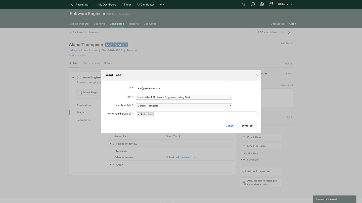Open the Email Template dropdown
The image size is (362, 203).
pyautogui.click(x=184, y=106)
